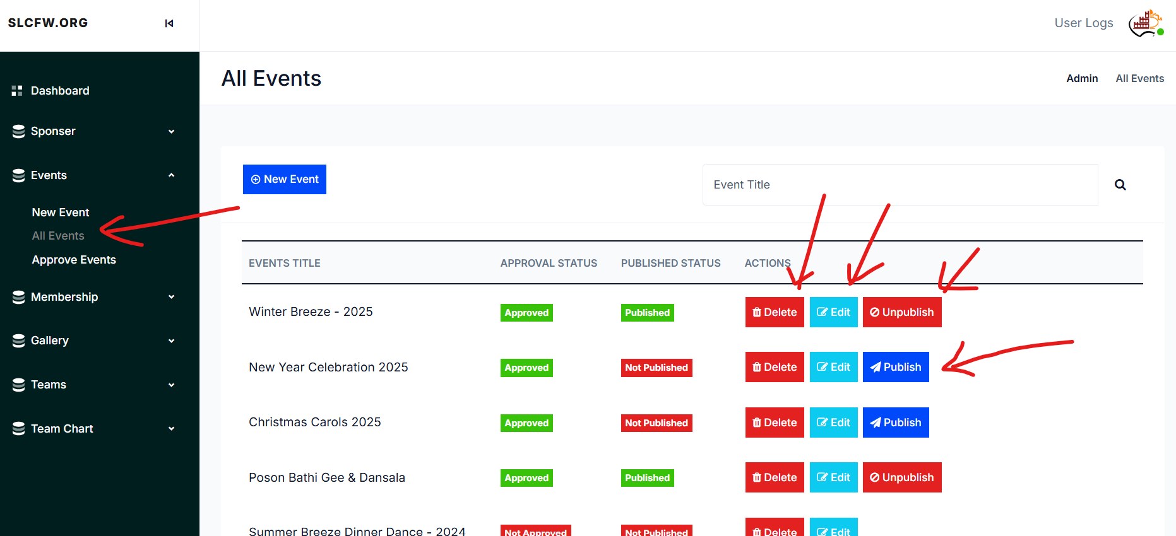This screenshot has height=536, width=1176.
Task: Delete the Poson Bathi Gee & Dansala event
Action: [x=775, y=477]
